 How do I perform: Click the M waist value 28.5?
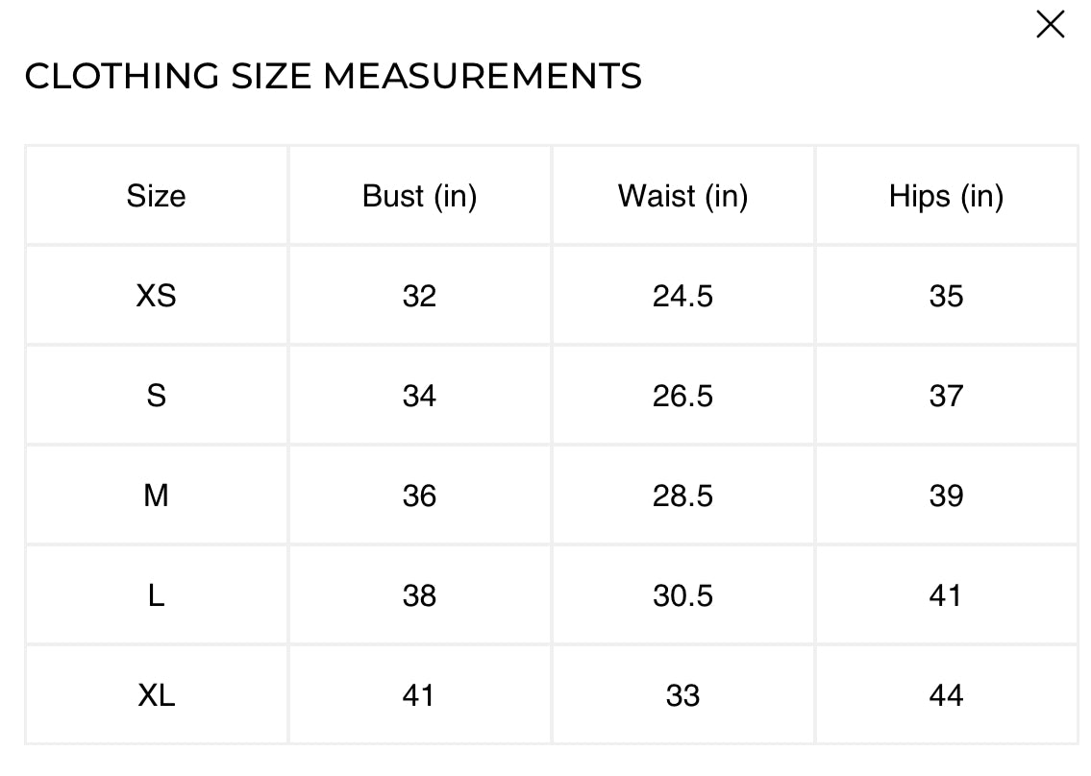coord(682,496)
